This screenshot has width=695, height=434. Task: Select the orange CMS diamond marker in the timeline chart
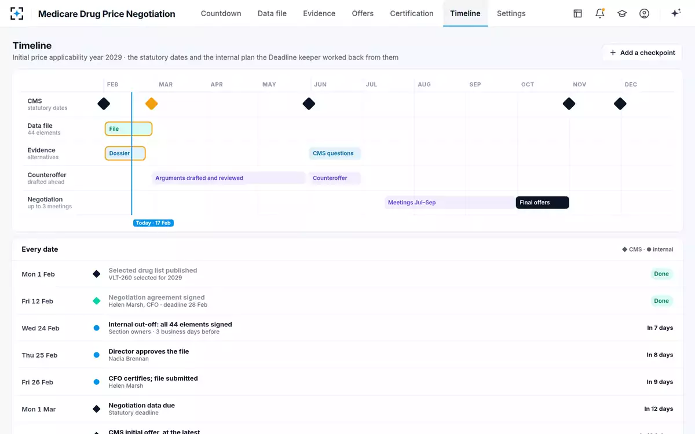point(151,104)
